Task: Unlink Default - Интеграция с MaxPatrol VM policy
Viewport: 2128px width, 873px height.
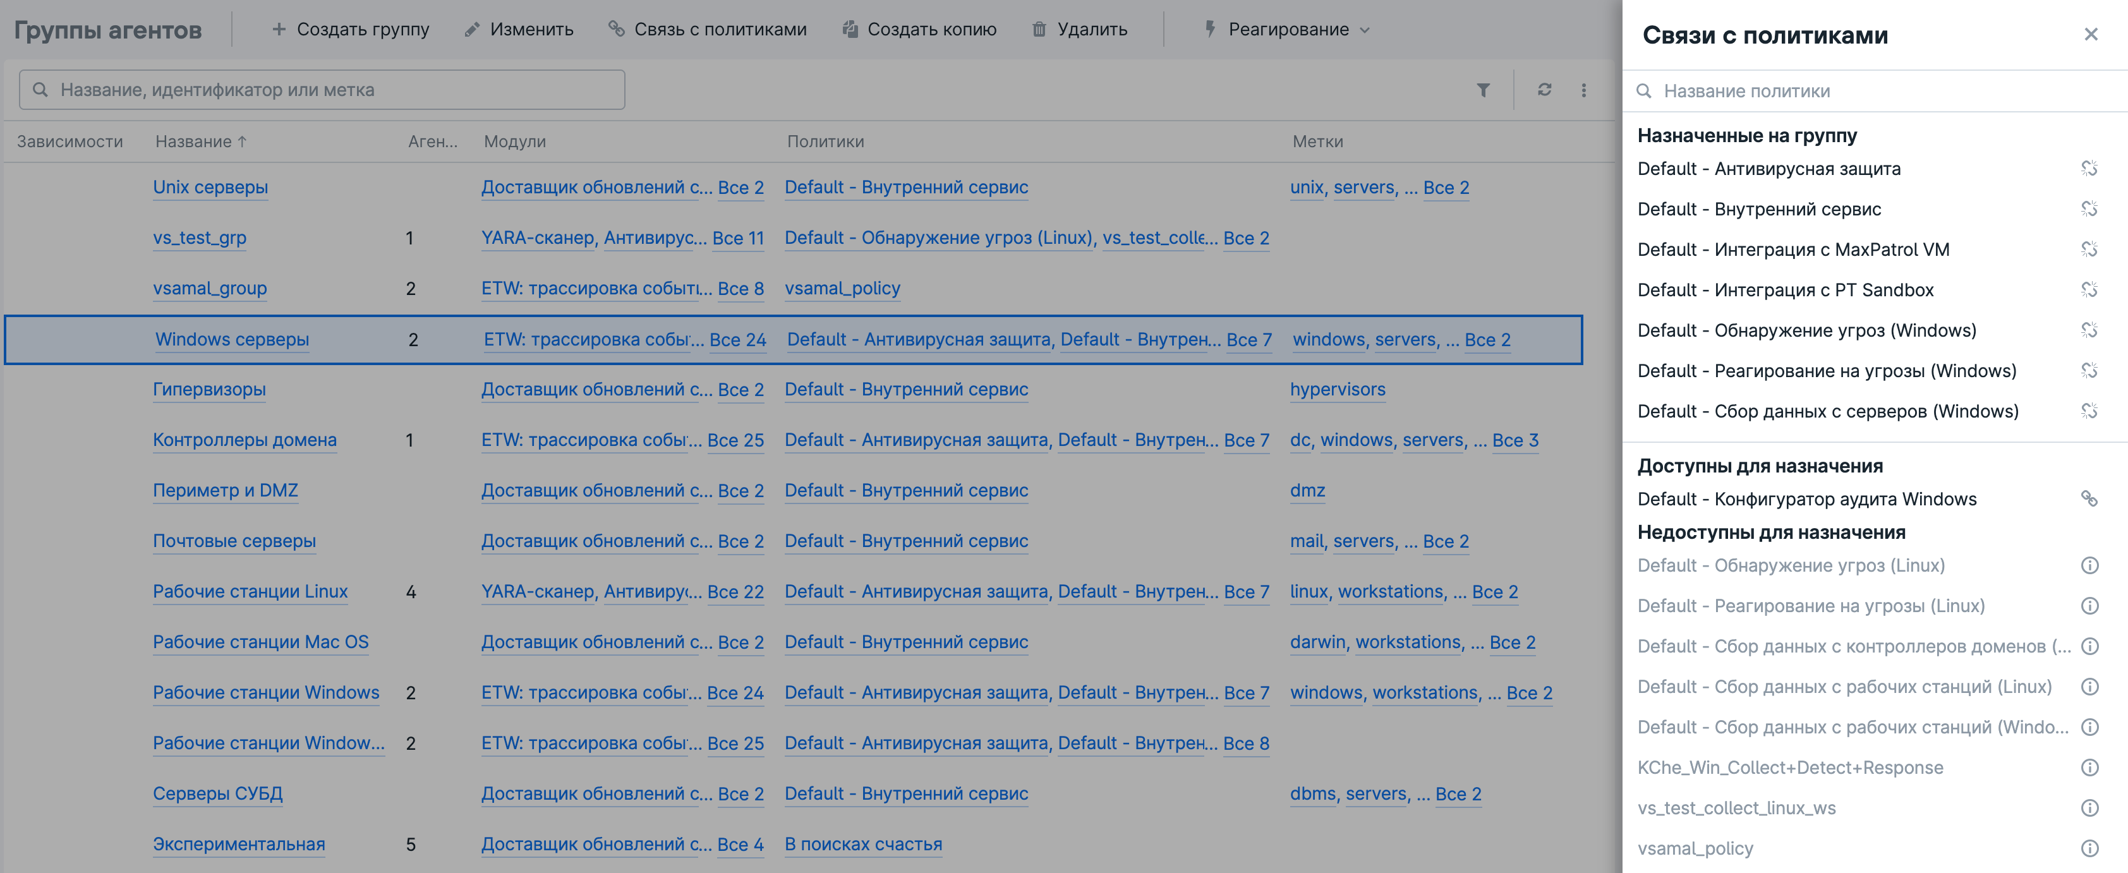Action: 2088,250
